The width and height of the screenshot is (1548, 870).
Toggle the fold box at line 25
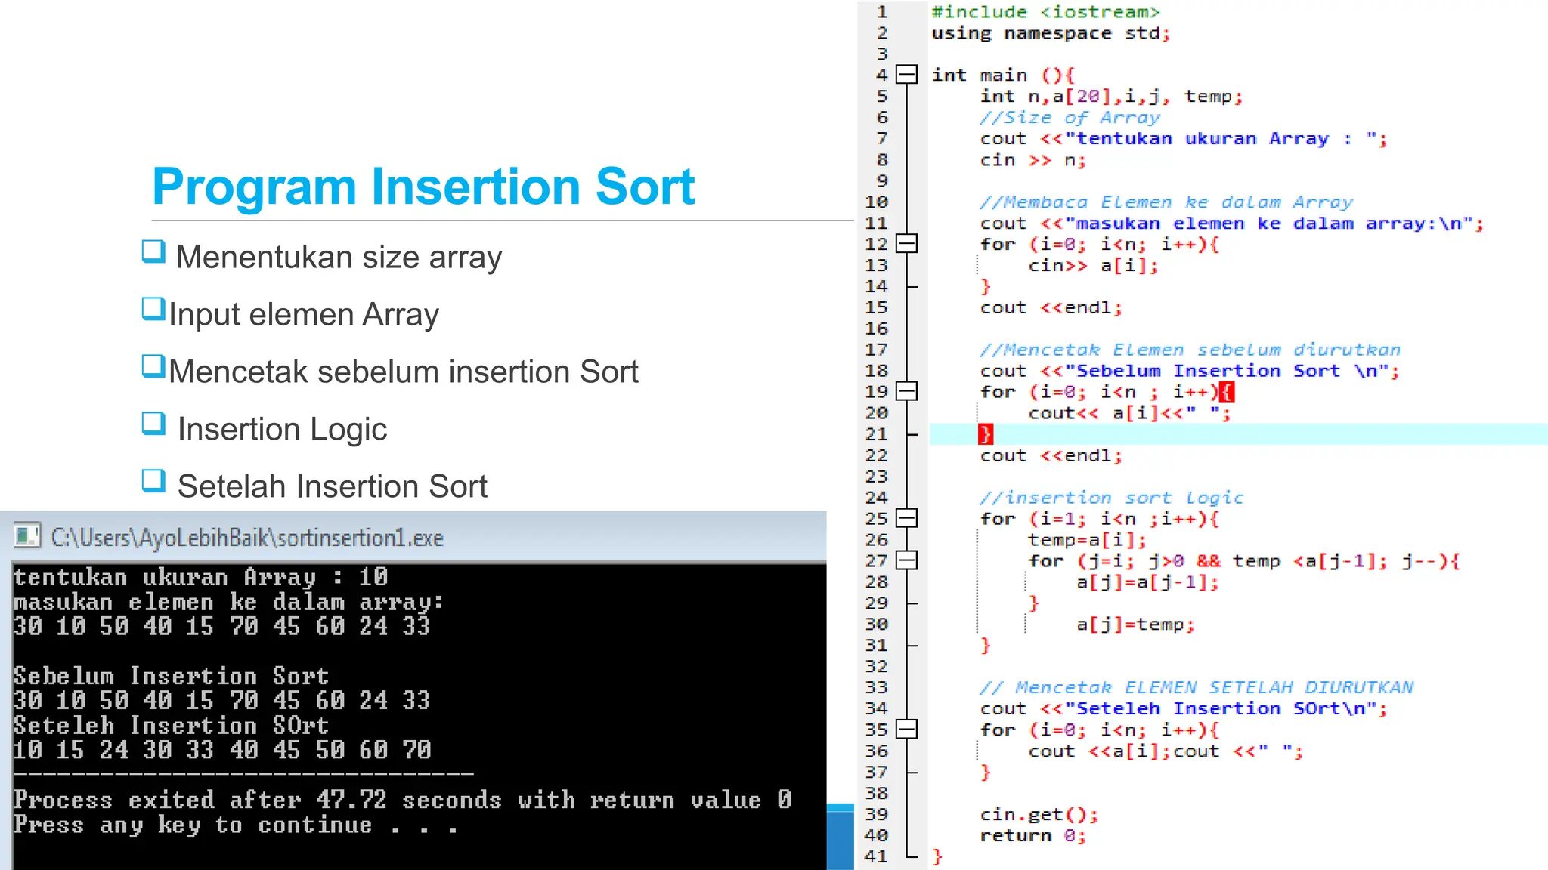[906, 518]
